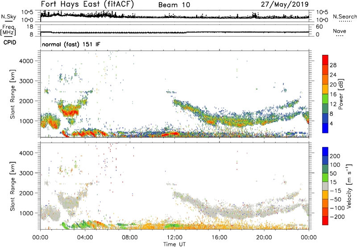This screenshot has height=247, width=357.
Task: Click the "Fort Hays East (fitACF)" title
Action: click(x=87, y=4)
